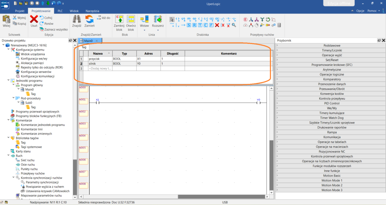Sort by the Nazwa column header

[x=100, y=53]
